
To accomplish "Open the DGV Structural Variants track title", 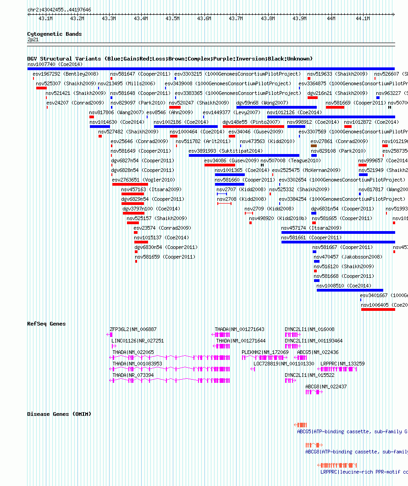I will click(x=170, y=59).
